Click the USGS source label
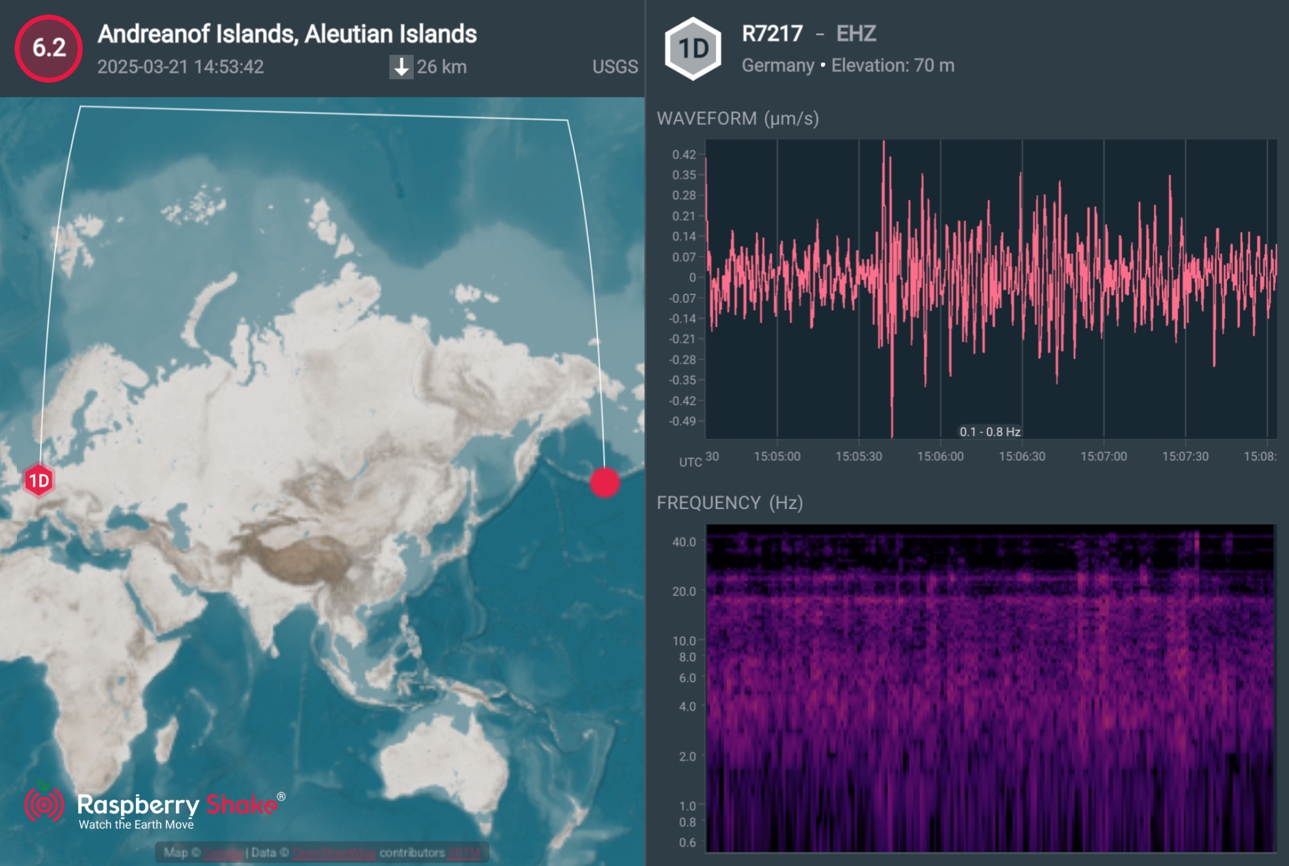 tap(615, 67)
